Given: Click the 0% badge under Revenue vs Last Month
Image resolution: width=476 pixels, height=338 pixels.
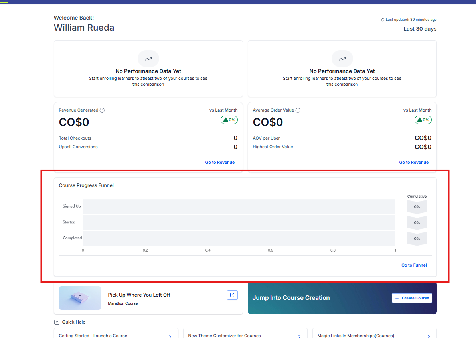Looking at the screenshot, I should pyautogui.click(x=229, y=120).
